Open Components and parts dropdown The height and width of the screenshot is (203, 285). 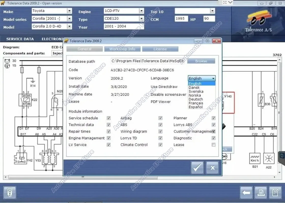click(57, 53)
